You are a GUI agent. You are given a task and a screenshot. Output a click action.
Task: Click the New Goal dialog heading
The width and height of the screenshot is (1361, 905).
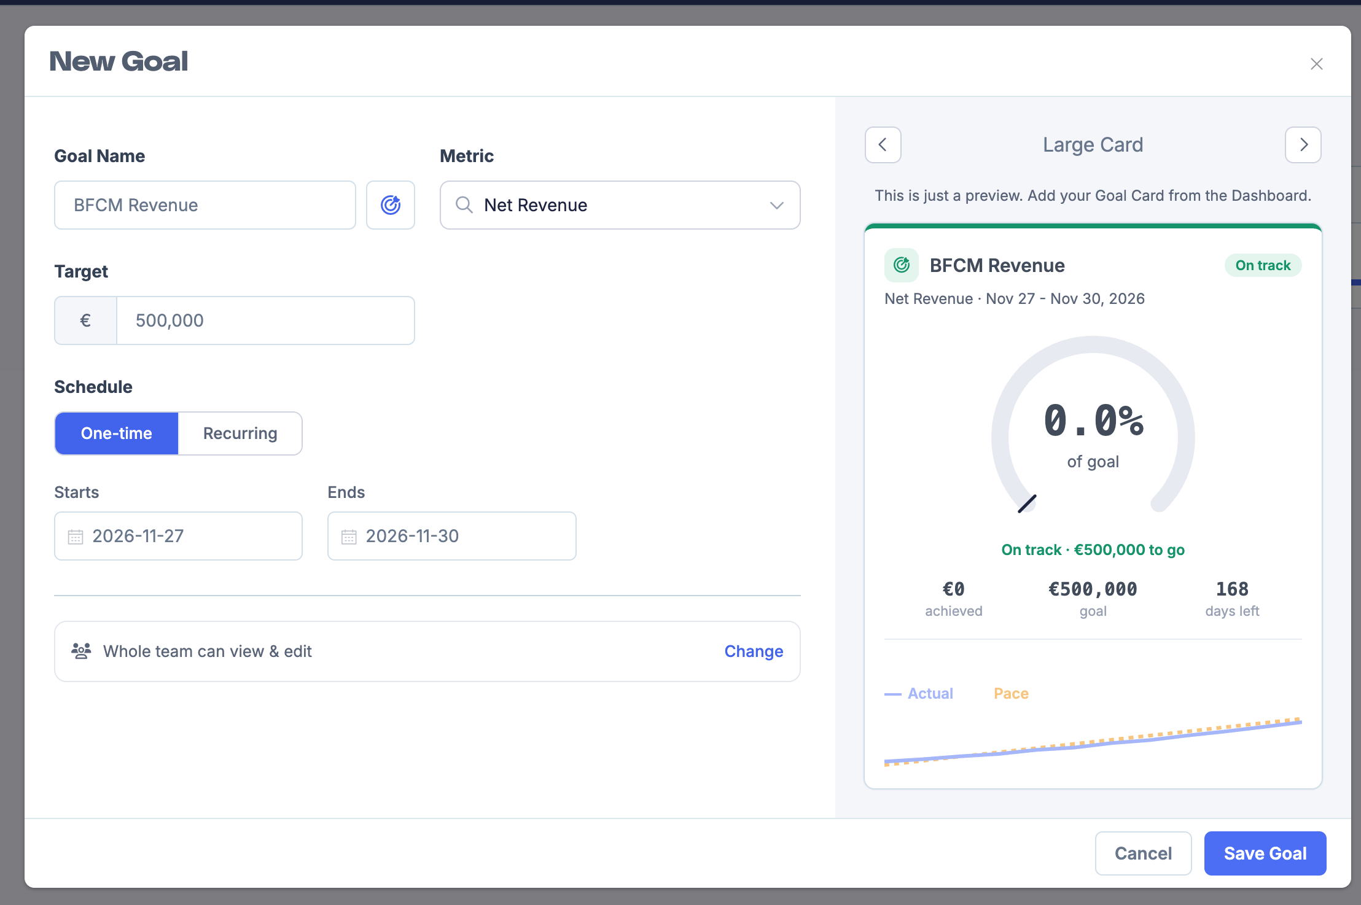[x=119, y=61]
